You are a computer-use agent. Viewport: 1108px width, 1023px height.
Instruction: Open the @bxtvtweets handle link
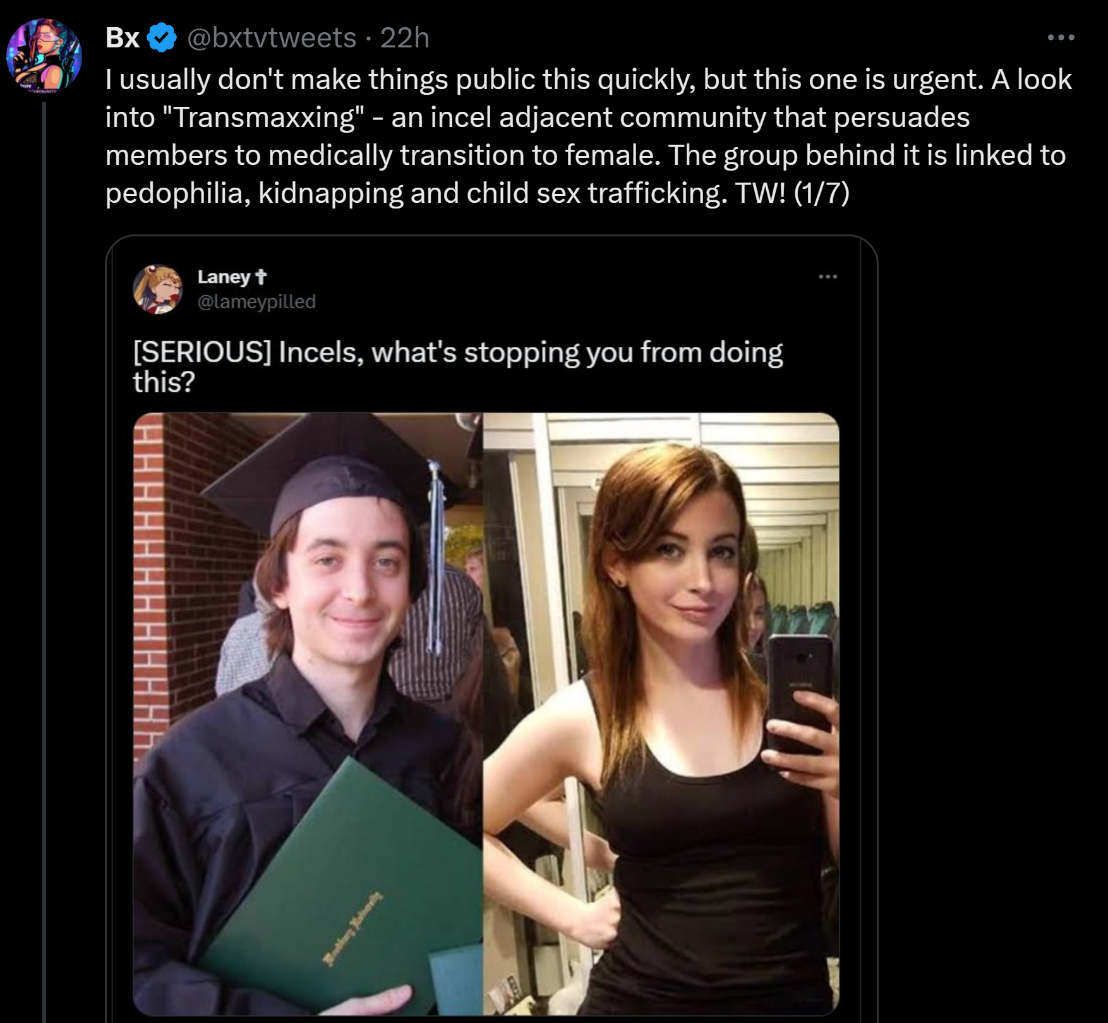click(x=271, y=38)
